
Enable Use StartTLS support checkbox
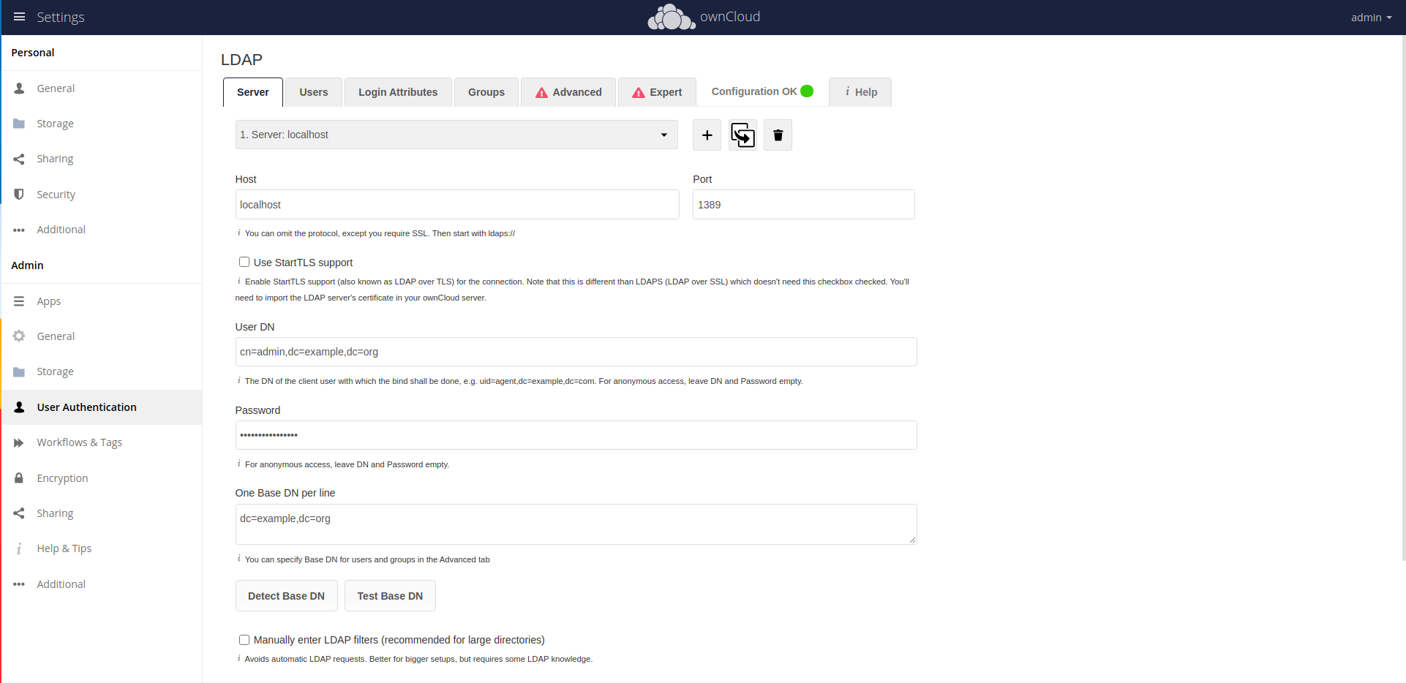click(x=244, y=262)
